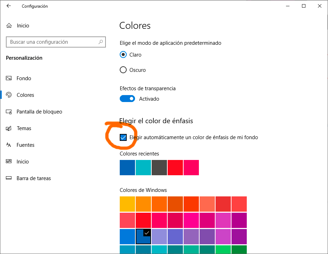Screen dimensions: 328x254
Task: Click the Colores palette icon
Action: pyautogui.click(x=9, y=95)
